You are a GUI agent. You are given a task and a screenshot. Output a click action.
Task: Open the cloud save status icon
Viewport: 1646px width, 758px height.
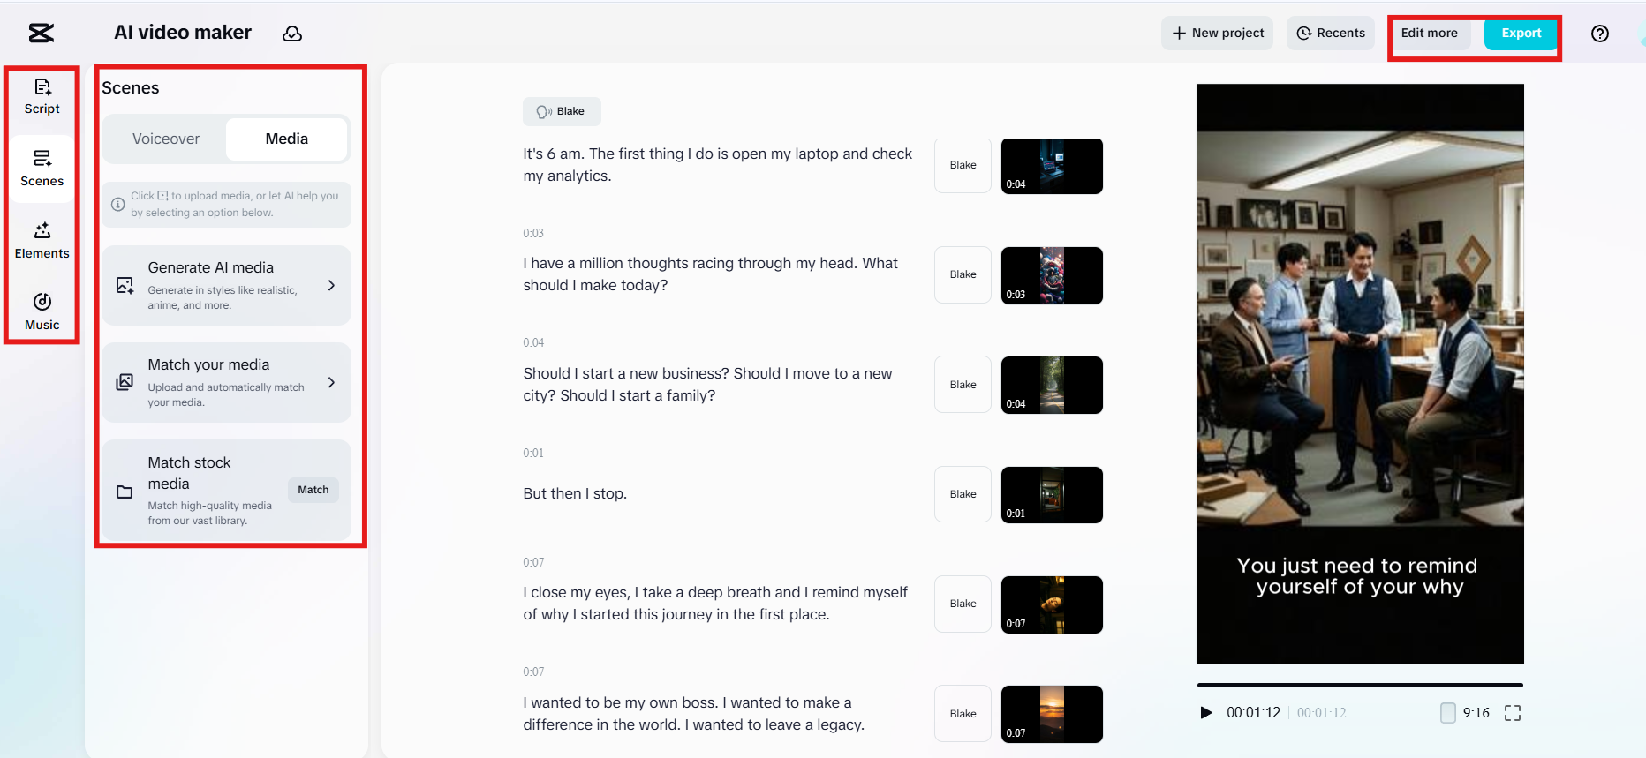coord(292,34)
